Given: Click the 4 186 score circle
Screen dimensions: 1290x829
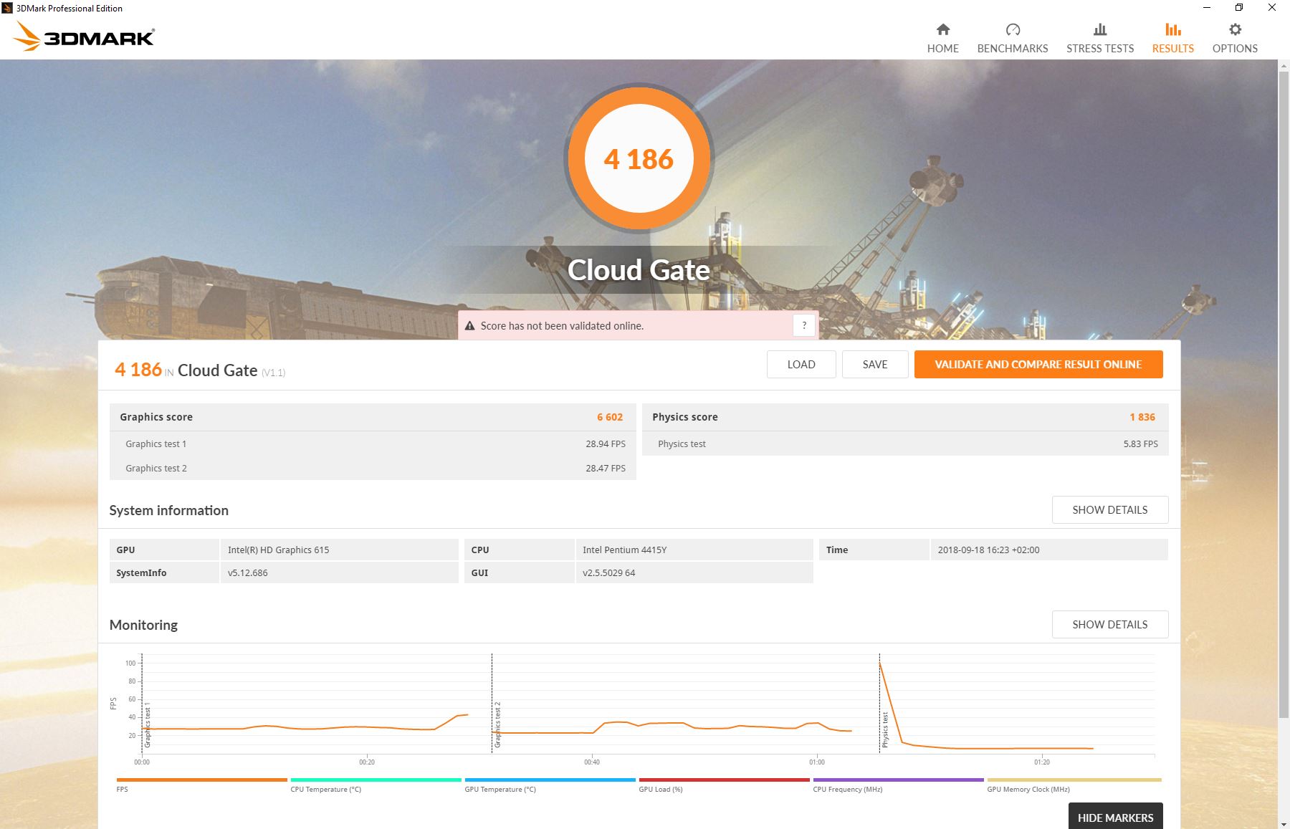Looking at the screenshot, I should coord(639,158).
